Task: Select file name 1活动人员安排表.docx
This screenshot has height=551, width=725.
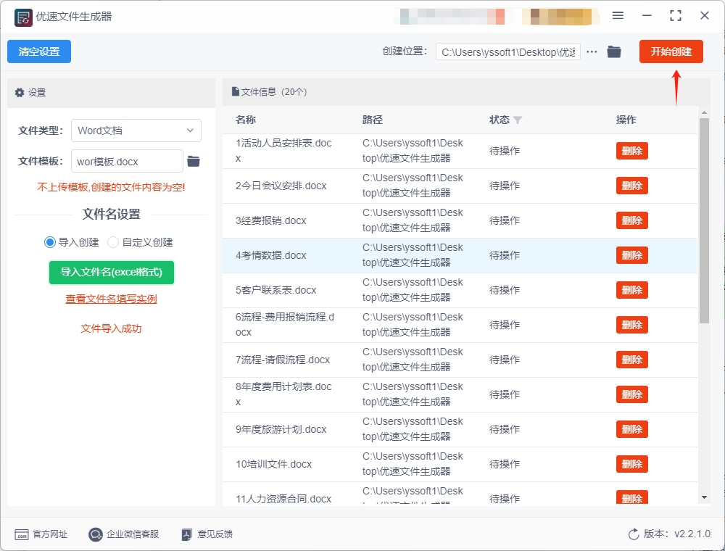Action: (x=283, y=151)
